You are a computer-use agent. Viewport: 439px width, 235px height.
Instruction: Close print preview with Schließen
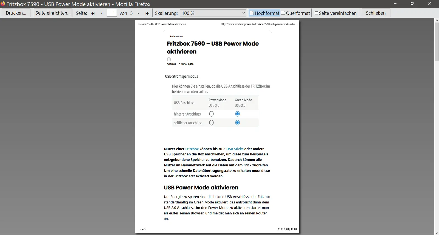coord(376,13)
